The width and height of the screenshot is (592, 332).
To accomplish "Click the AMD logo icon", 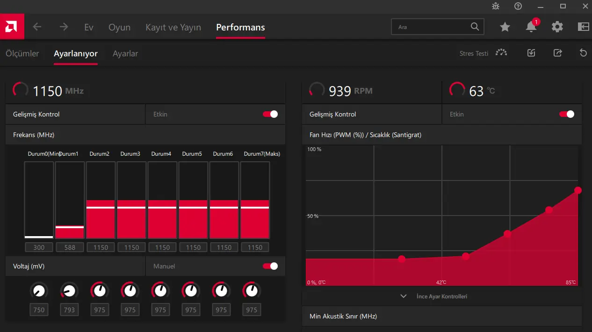I will (12, 27).
